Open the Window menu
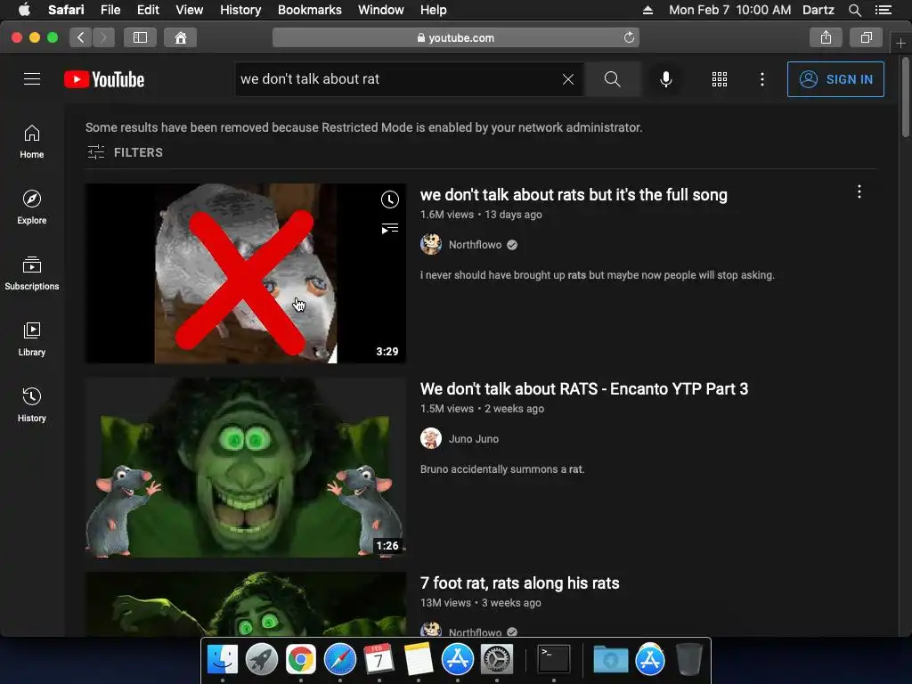 tap(381, 10)
